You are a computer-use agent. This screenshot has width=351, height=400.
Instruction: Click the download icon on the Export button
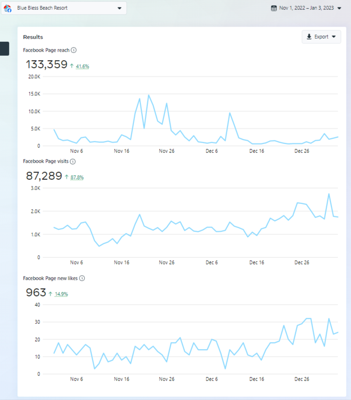pyautogui.click(x=309, y=37)
